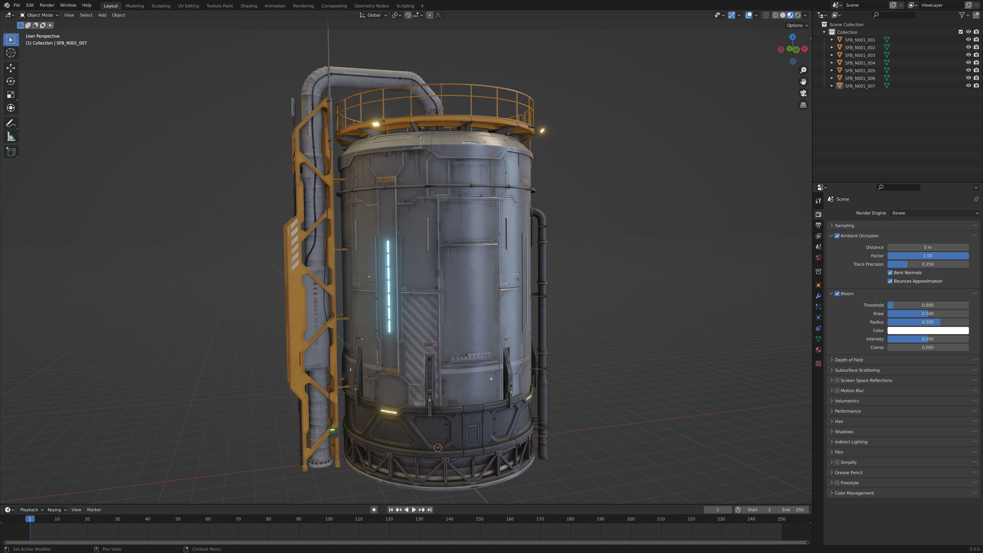Toggle snapping magnet icon
Image resolution: width=983 pixels, height=553 pixels.
pyautogui.click(x=408, y=15)
